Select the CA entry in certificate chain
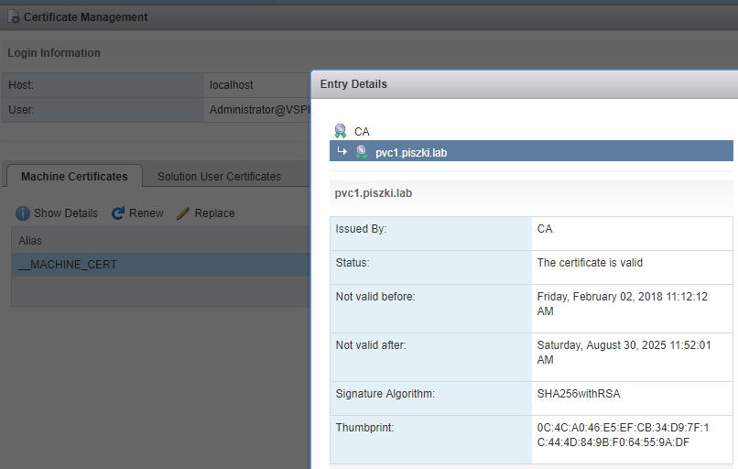 (x=362, y=131)
